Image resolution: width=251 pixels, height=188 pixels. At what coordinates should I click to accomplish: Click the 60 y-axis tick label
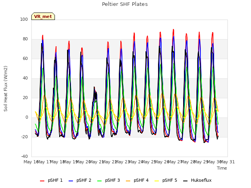coord(25,58)
